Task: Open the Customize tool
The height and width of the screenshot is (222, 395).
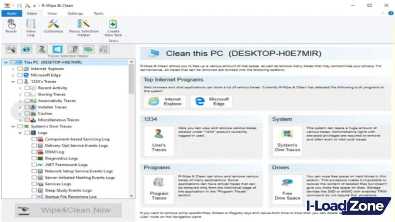Action: [53, 27]
